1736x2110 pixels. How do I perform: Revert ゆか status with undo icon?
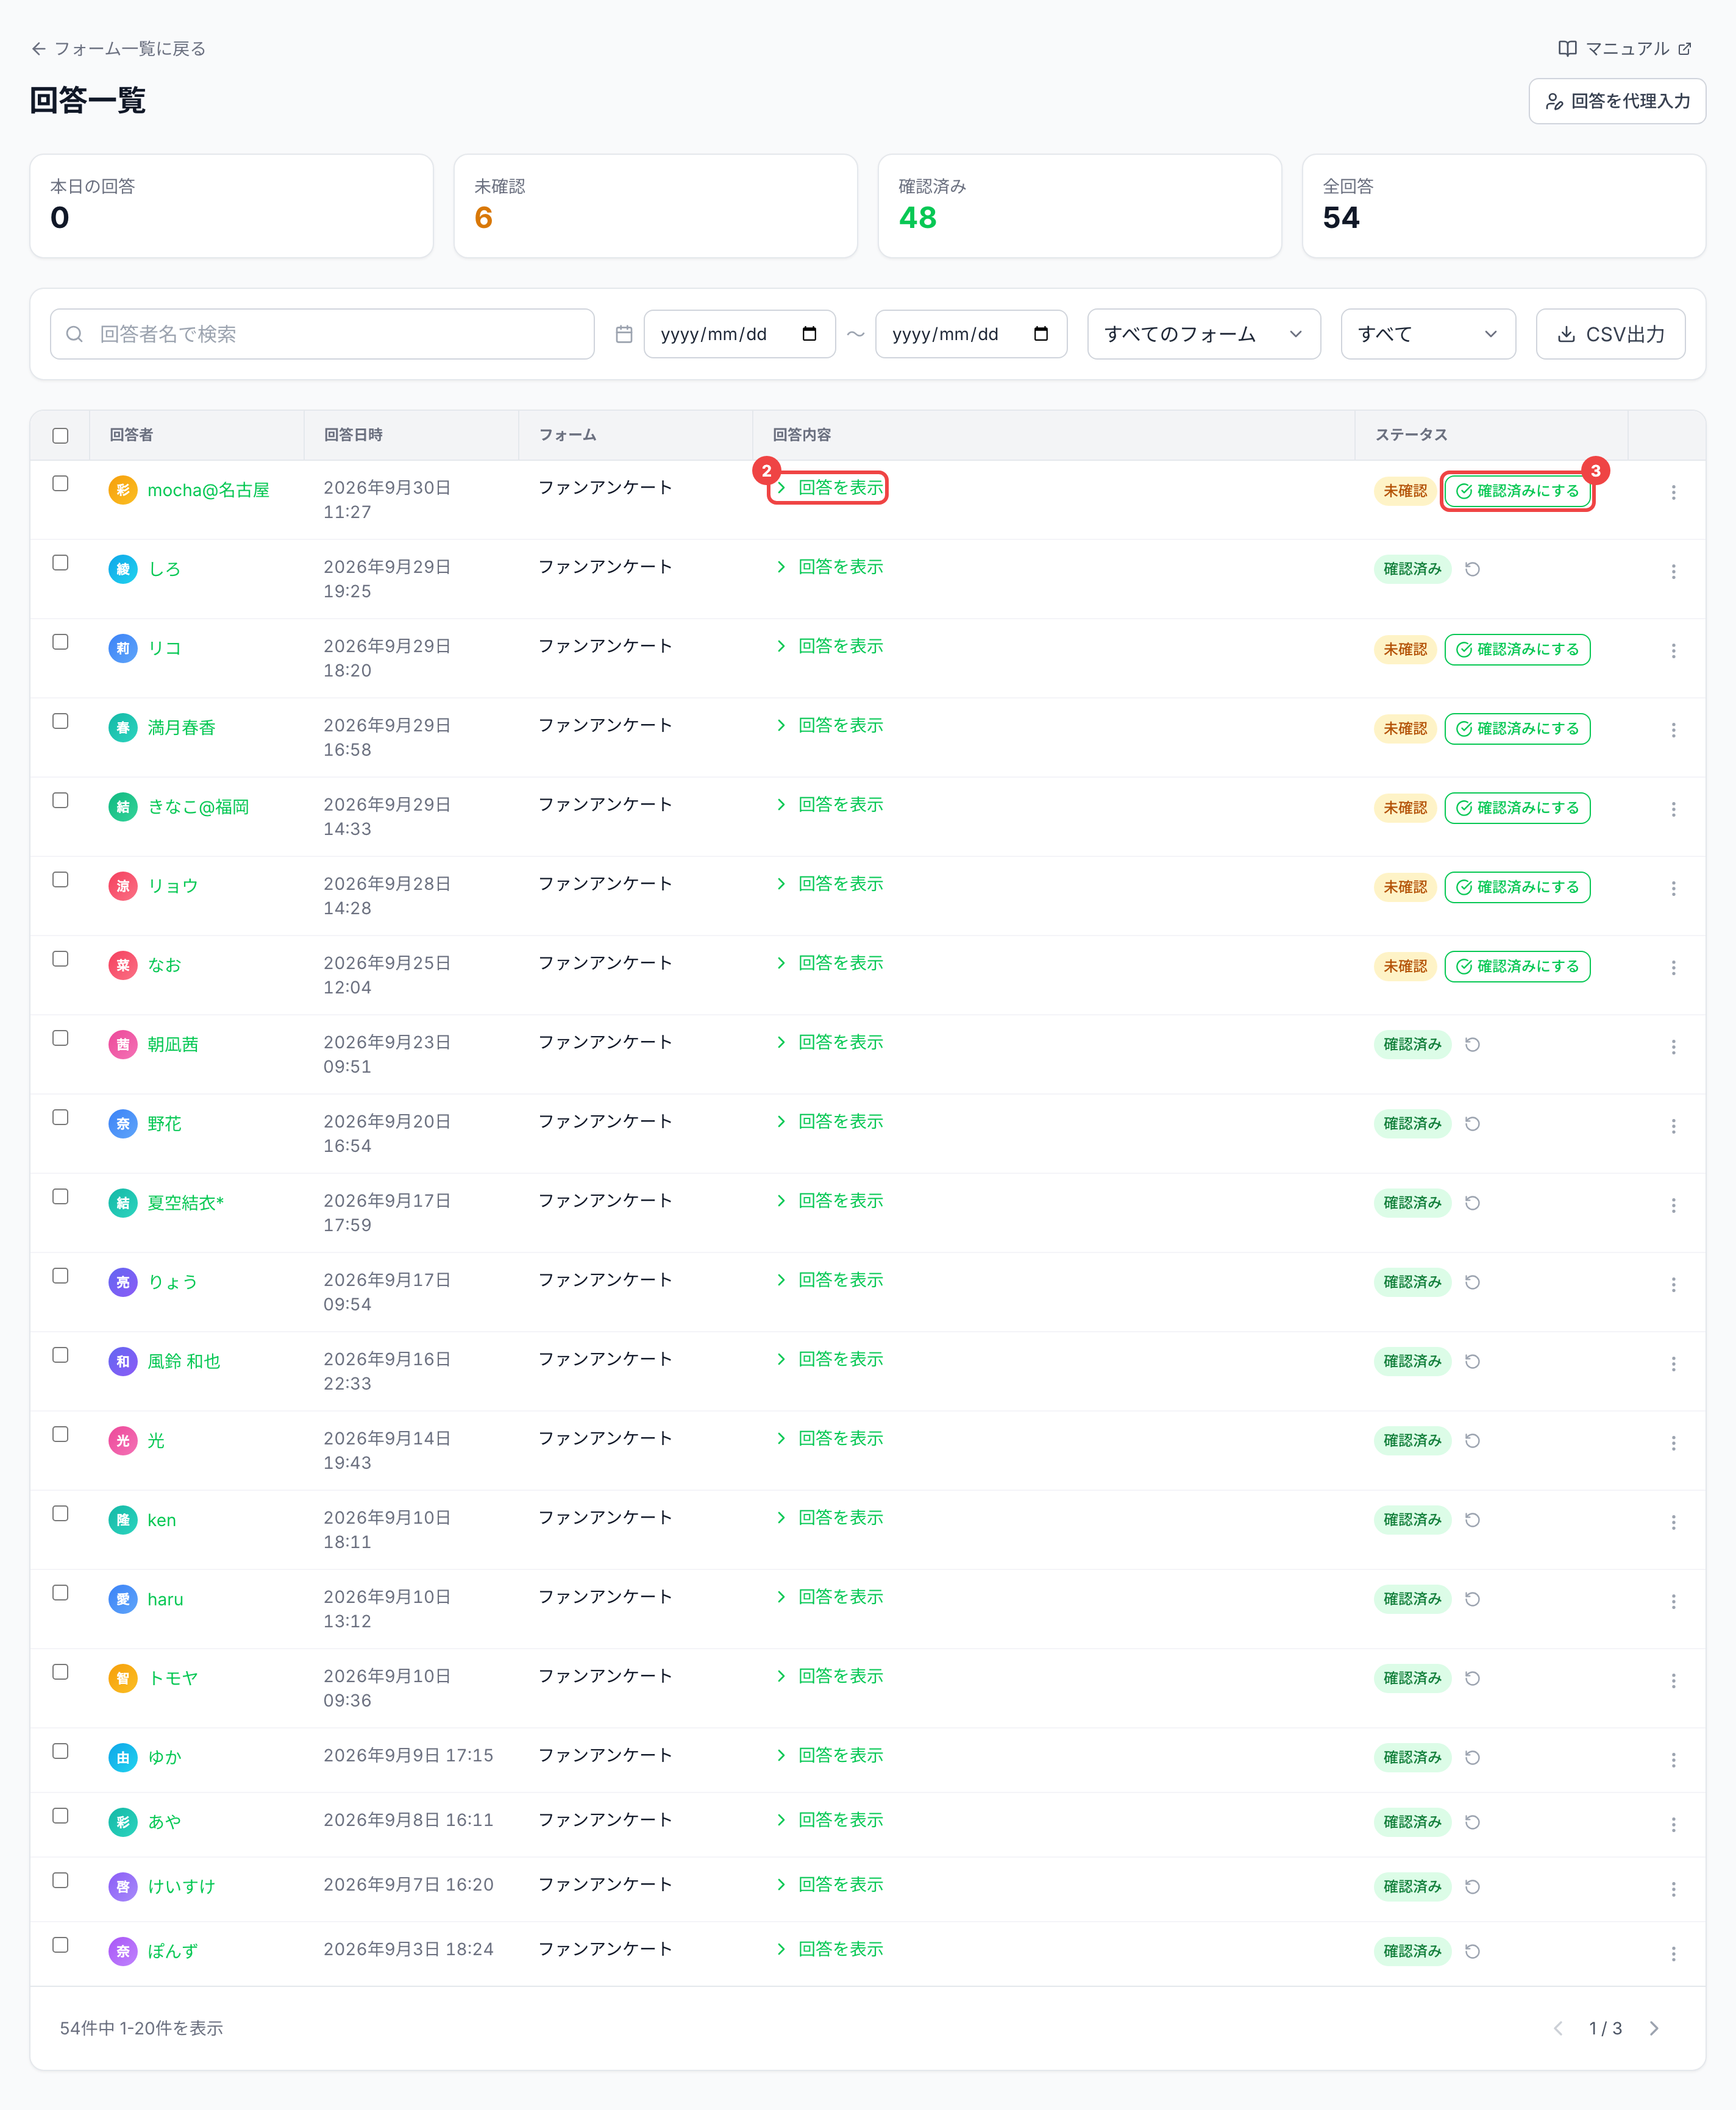pos(1472,1758)
